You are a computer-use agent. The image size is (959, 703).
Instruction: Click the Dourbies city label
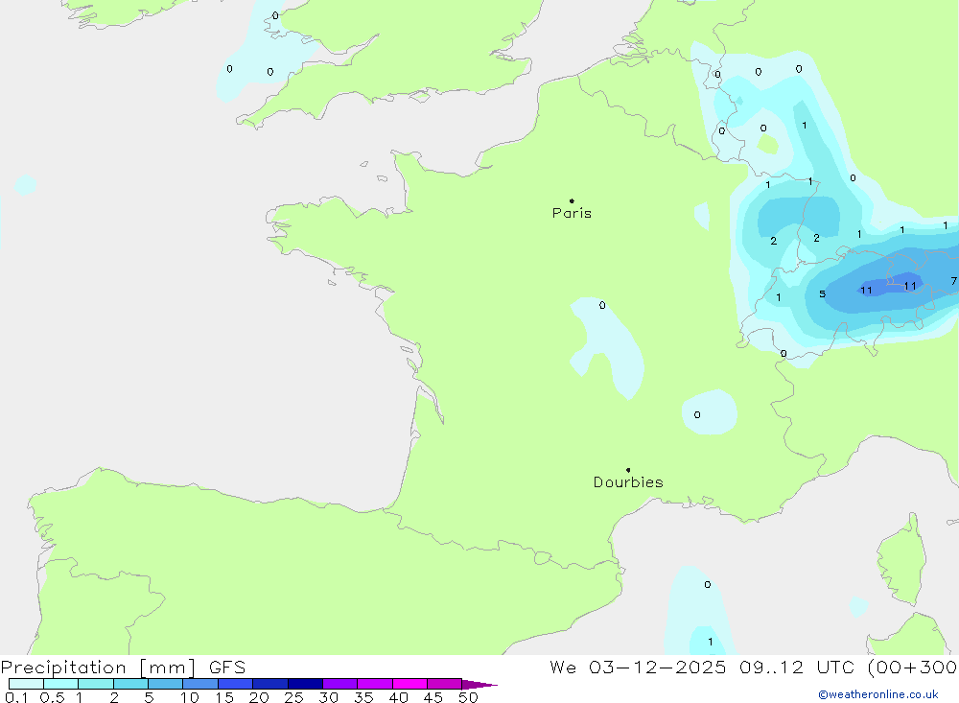tap(628, 482)
